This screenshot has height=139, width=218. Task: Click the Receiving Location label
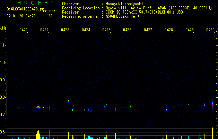[81, 8]
